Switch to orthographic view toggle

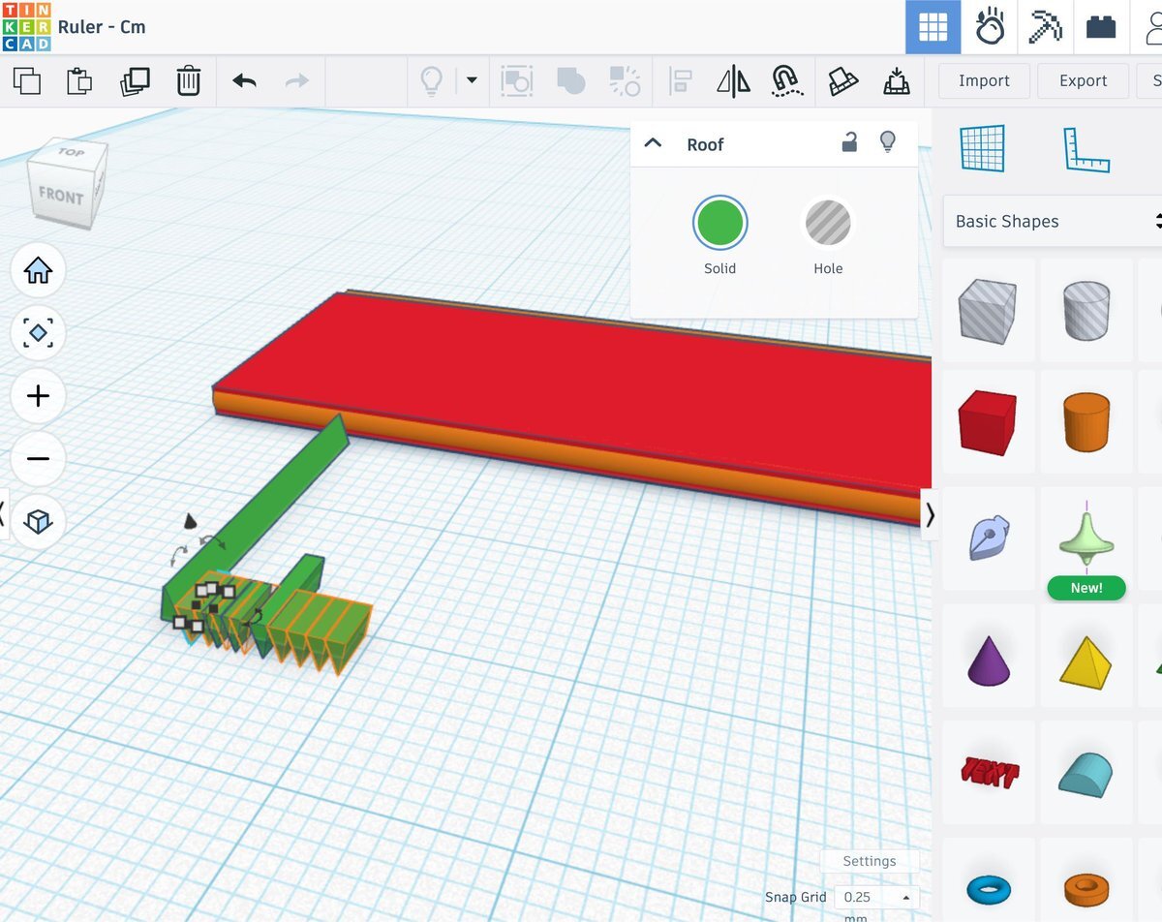point(38,522)
